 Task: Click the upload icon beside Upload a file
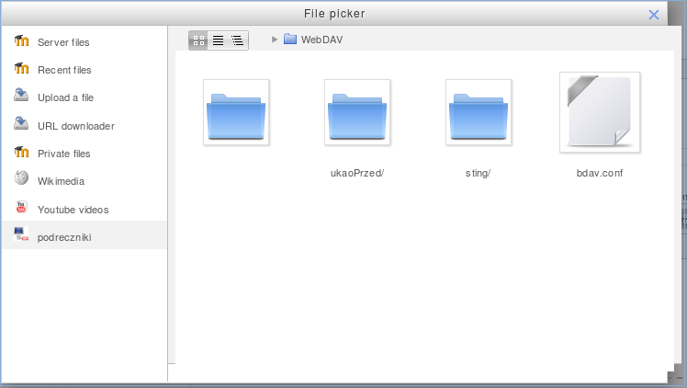(x=21, y=95)
